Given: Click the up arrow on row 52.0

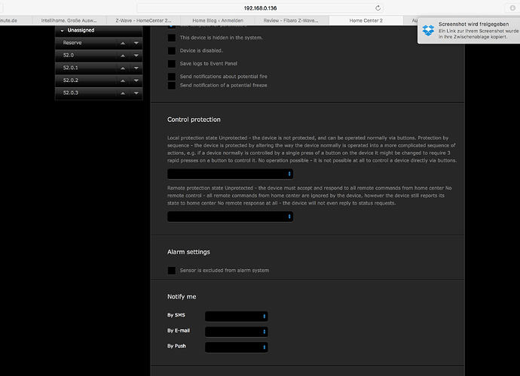Looking at the screenshot, I should [123, 56].
